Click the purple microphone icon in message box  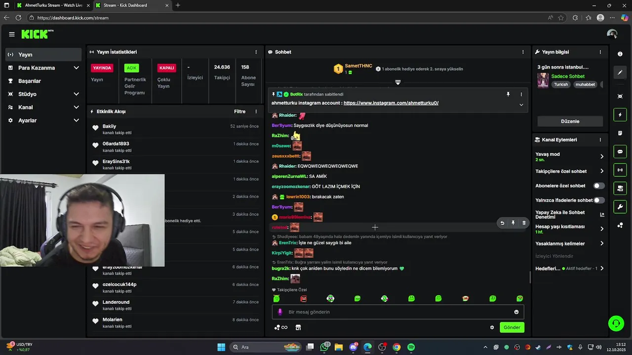click(280, 312)
